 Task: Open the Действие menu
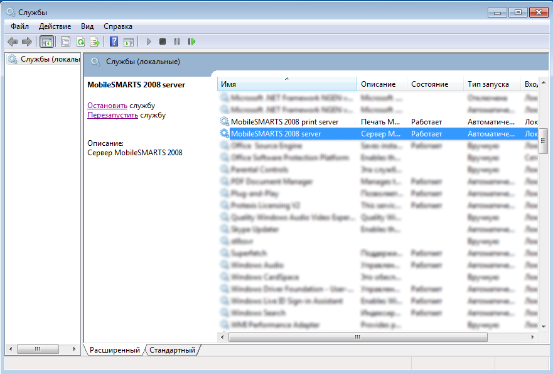(55, 26)
